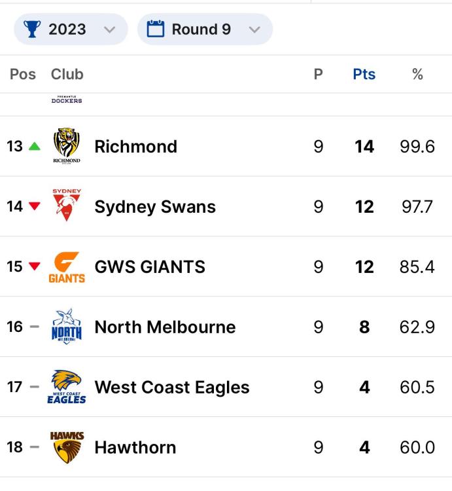The height and width of the screenshot is (491, 452).
Task: Open the Round 9 selector dropdown
Action: pyautogui.click(x=205, y=29)
